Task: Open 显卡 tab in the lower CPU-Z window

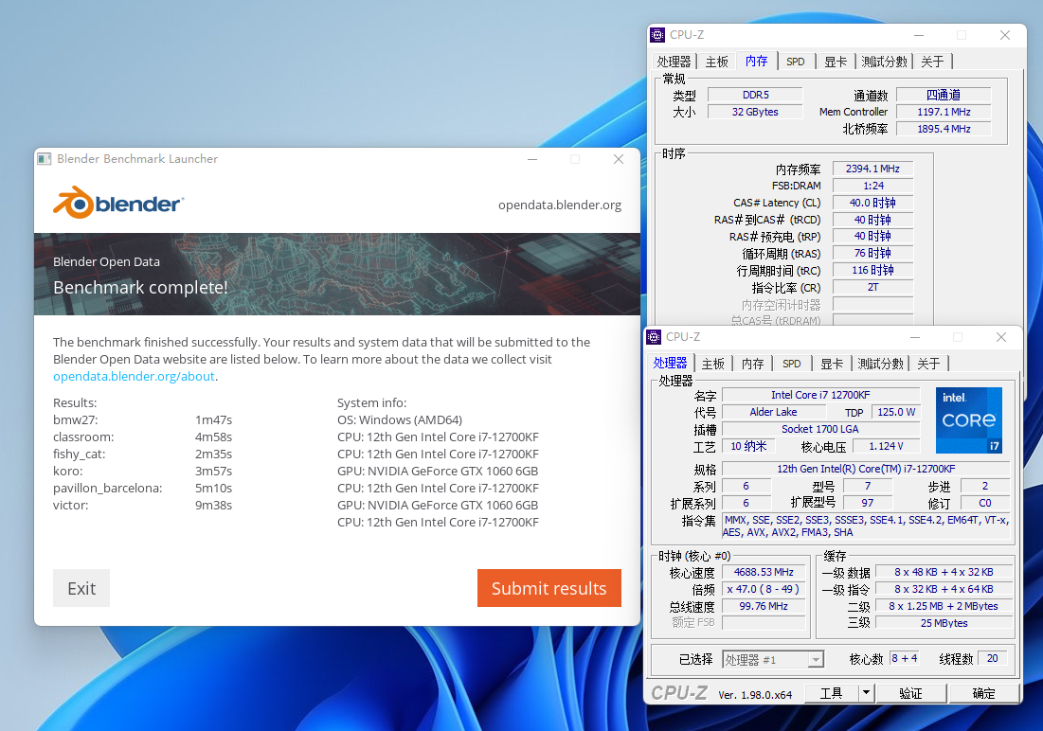Action: (832, 364)
